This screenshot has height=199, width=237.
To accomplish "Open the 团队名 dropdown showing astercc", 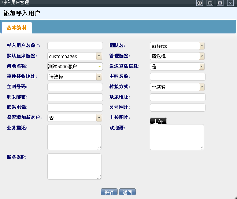I will click(201, 46).
